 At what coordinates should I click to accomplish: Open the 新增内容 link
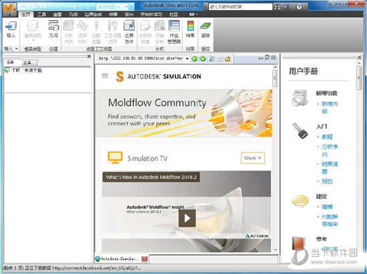(330, 107)
